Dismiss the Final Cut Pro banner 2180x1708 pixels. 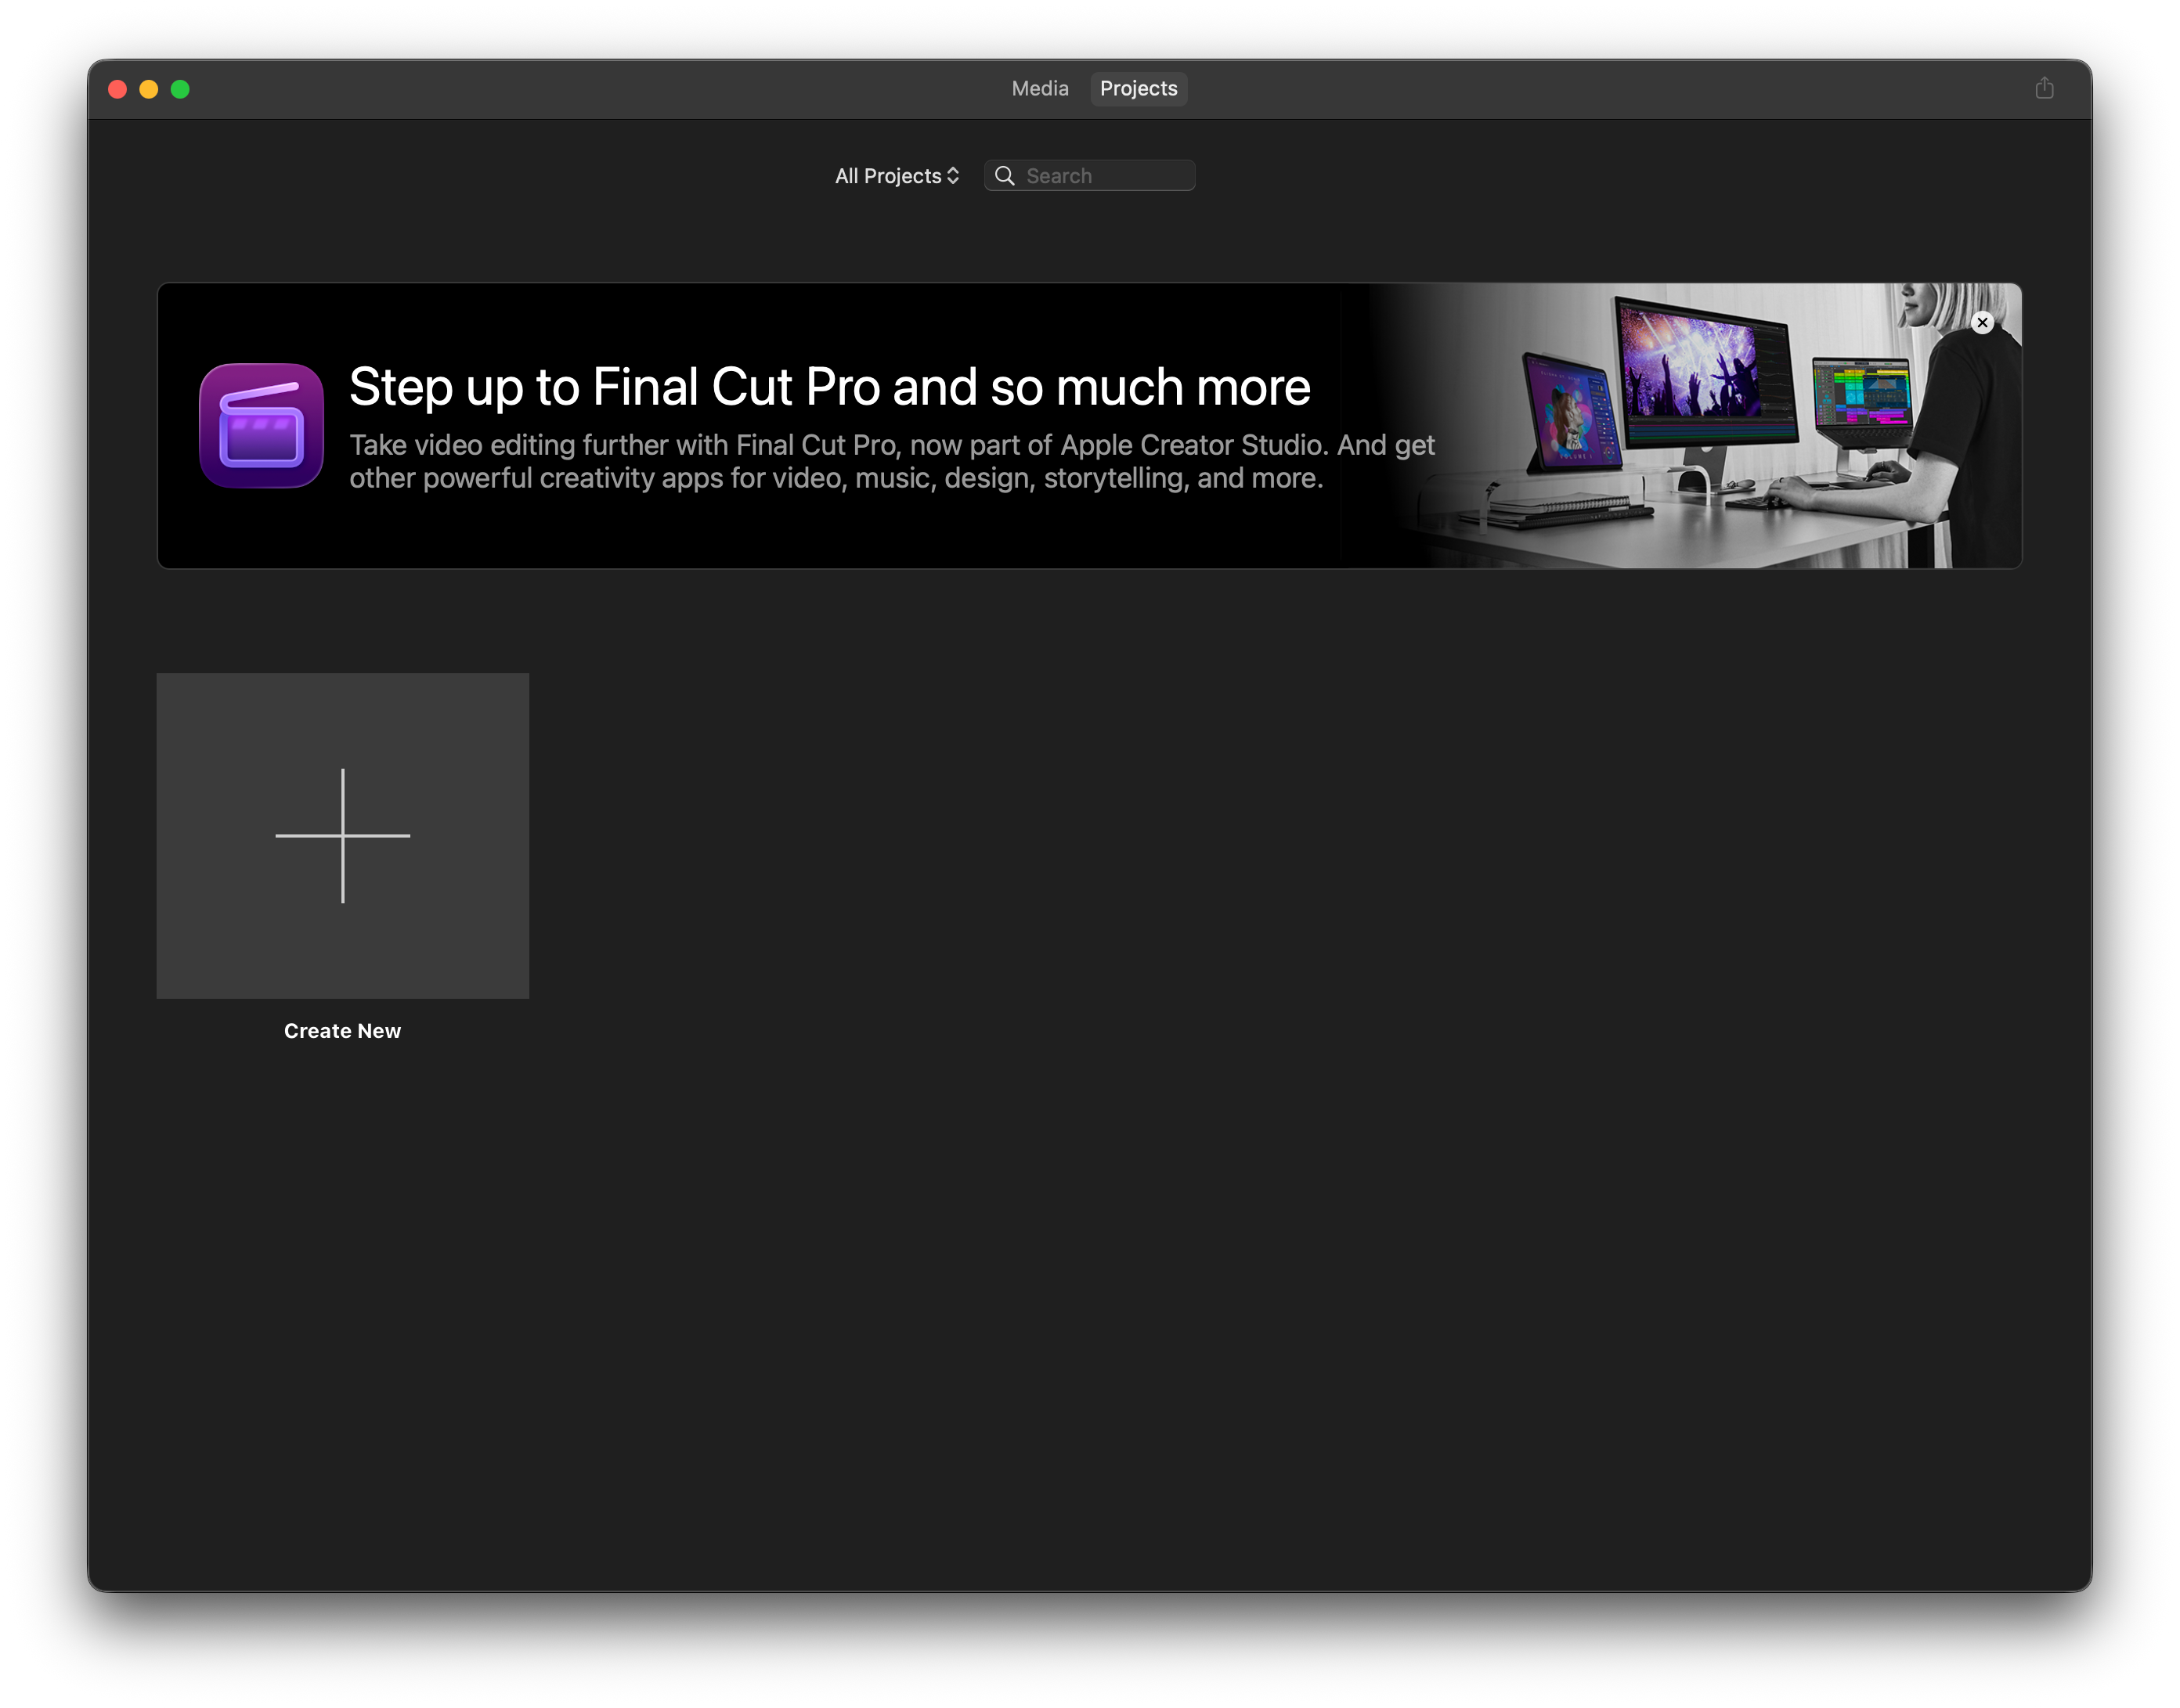[1982, 323]
